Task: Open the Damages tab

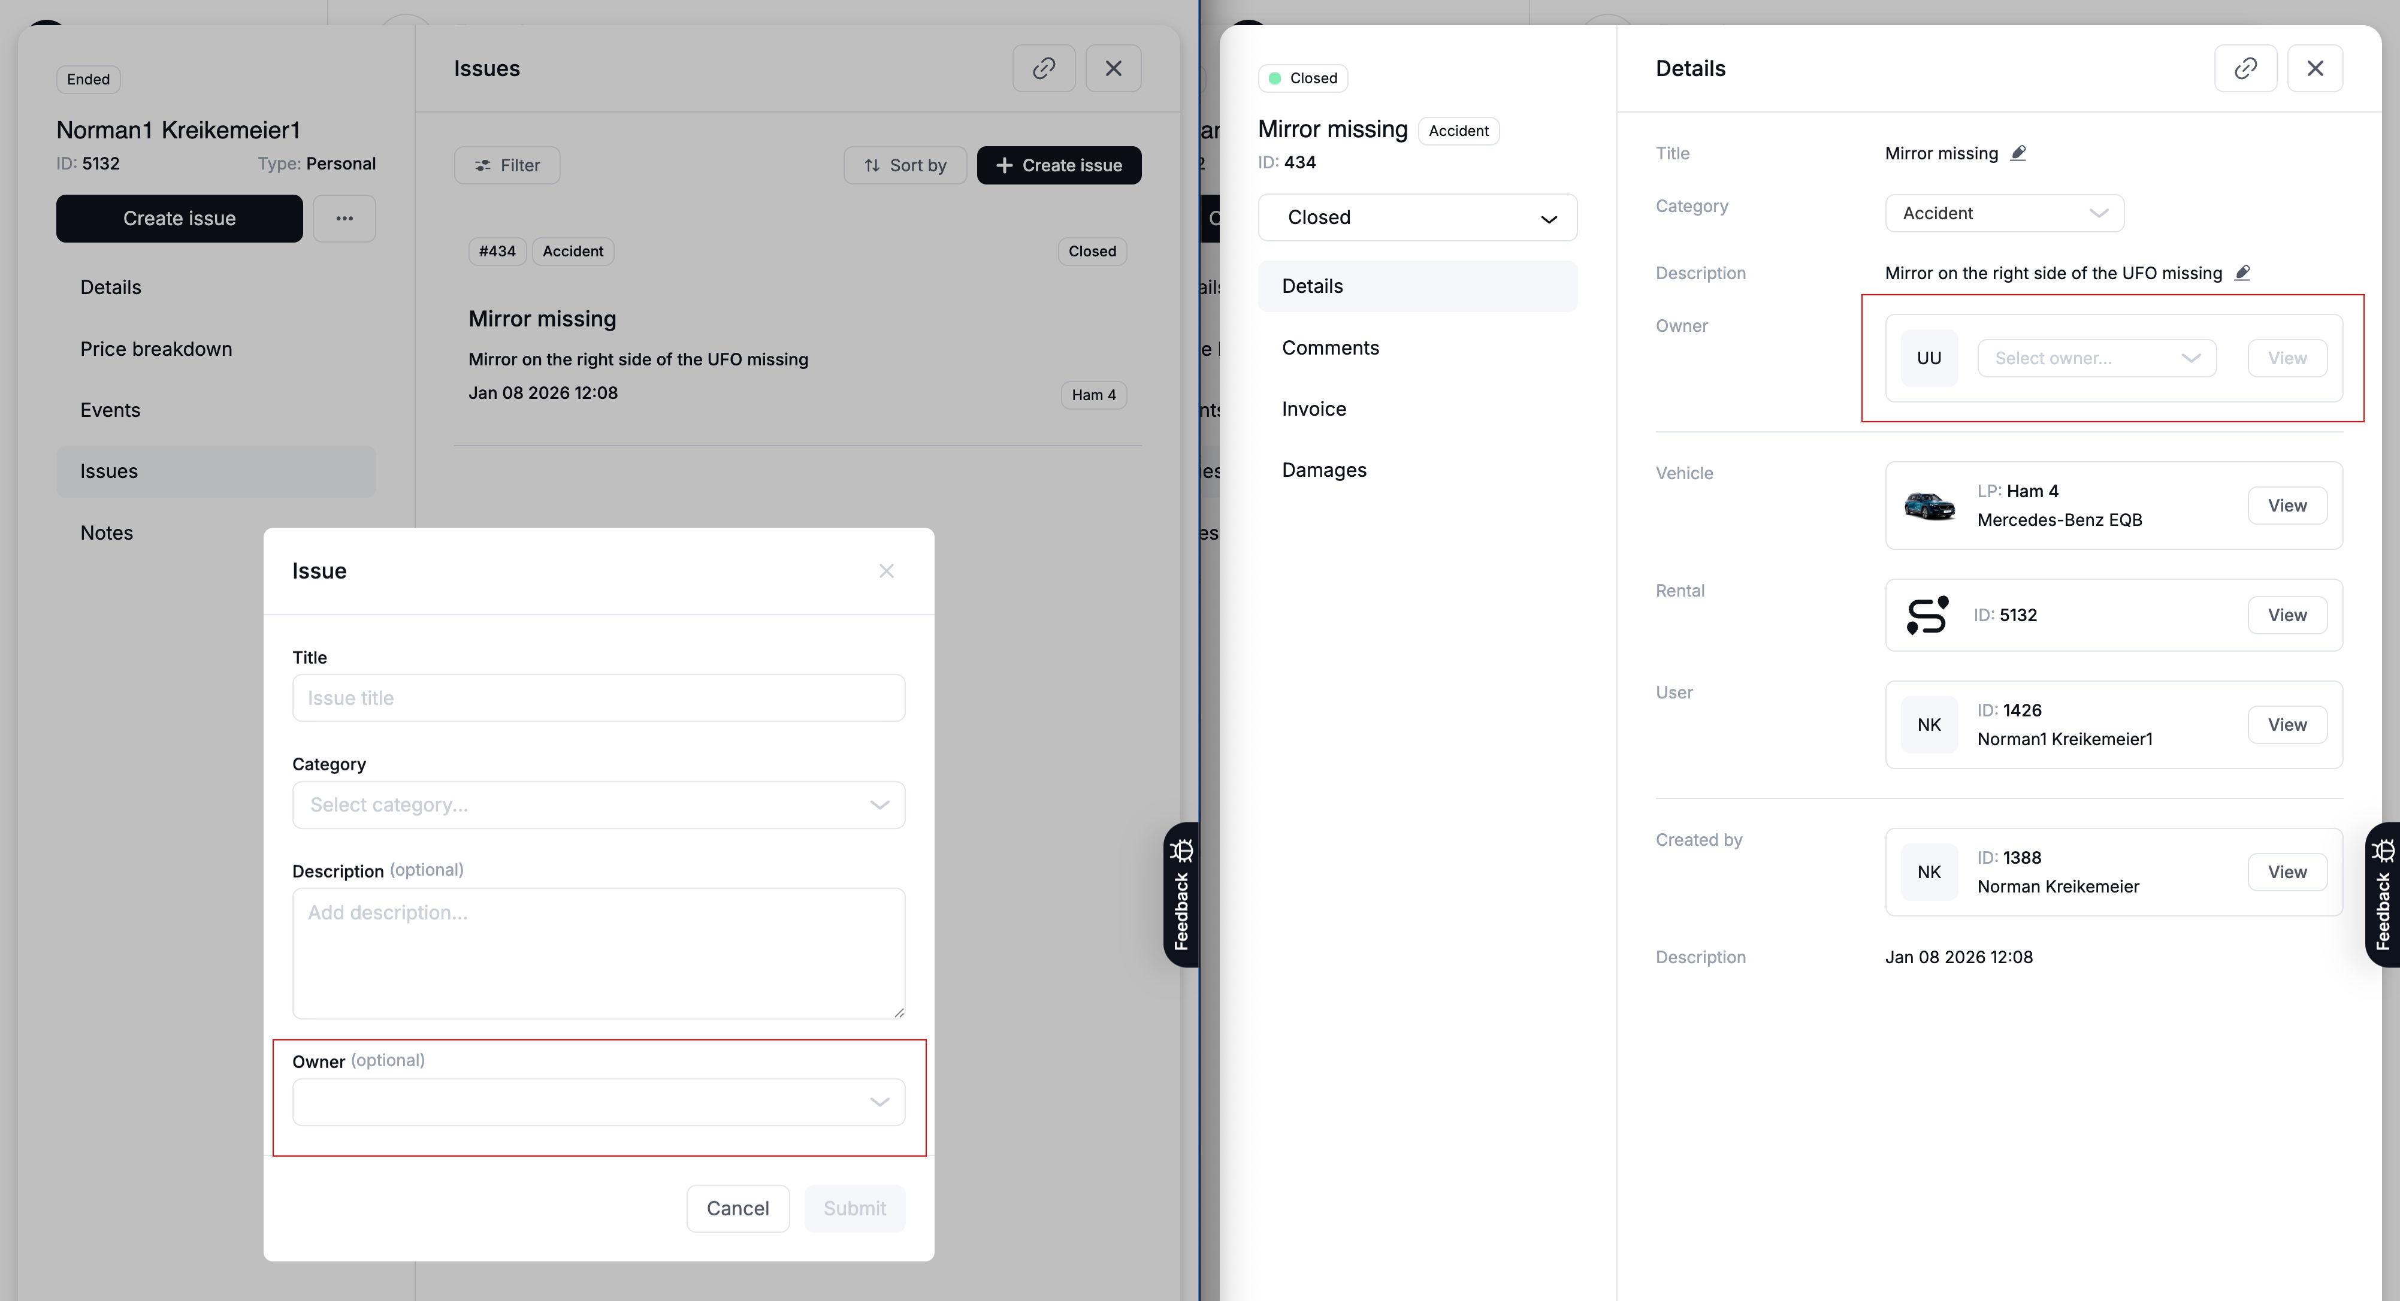Action: (1323, 470)
